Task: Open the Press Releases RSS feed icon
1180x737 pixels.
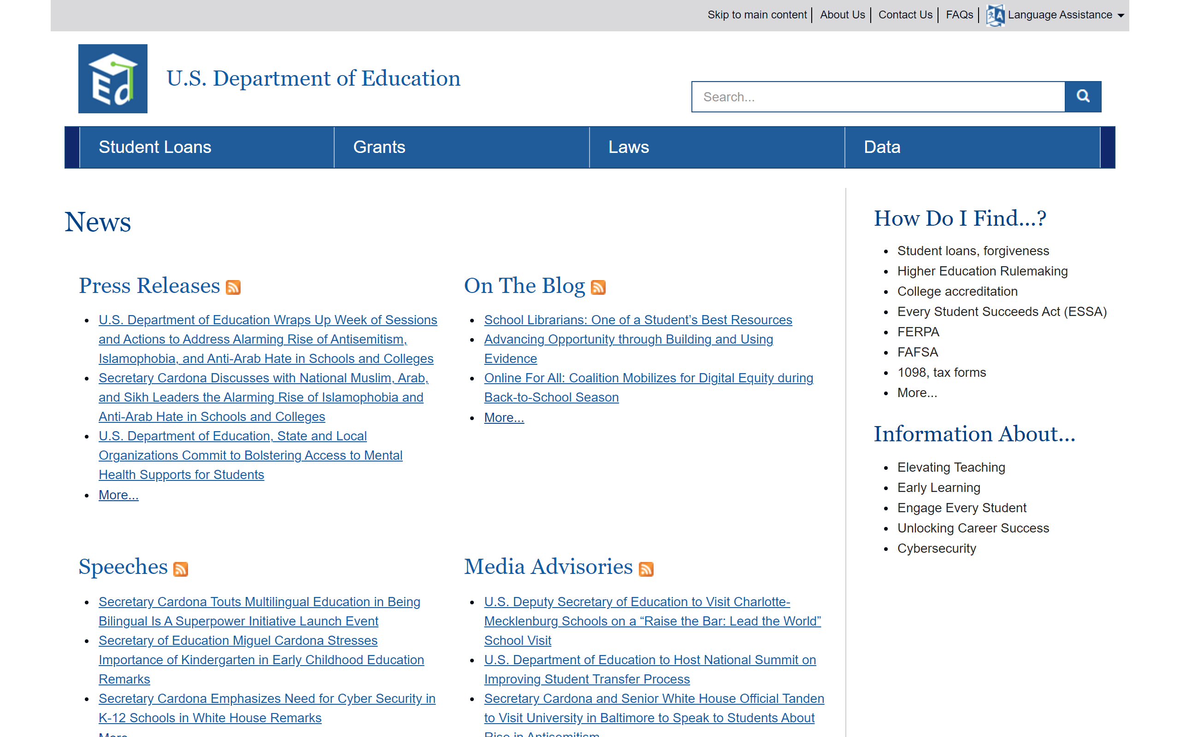Action: click(233, 287)
